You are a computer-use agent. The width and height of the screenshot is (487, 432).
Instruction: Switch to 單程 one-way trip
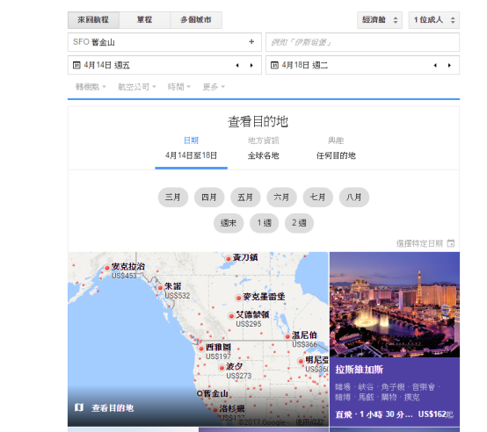point(145,20)
